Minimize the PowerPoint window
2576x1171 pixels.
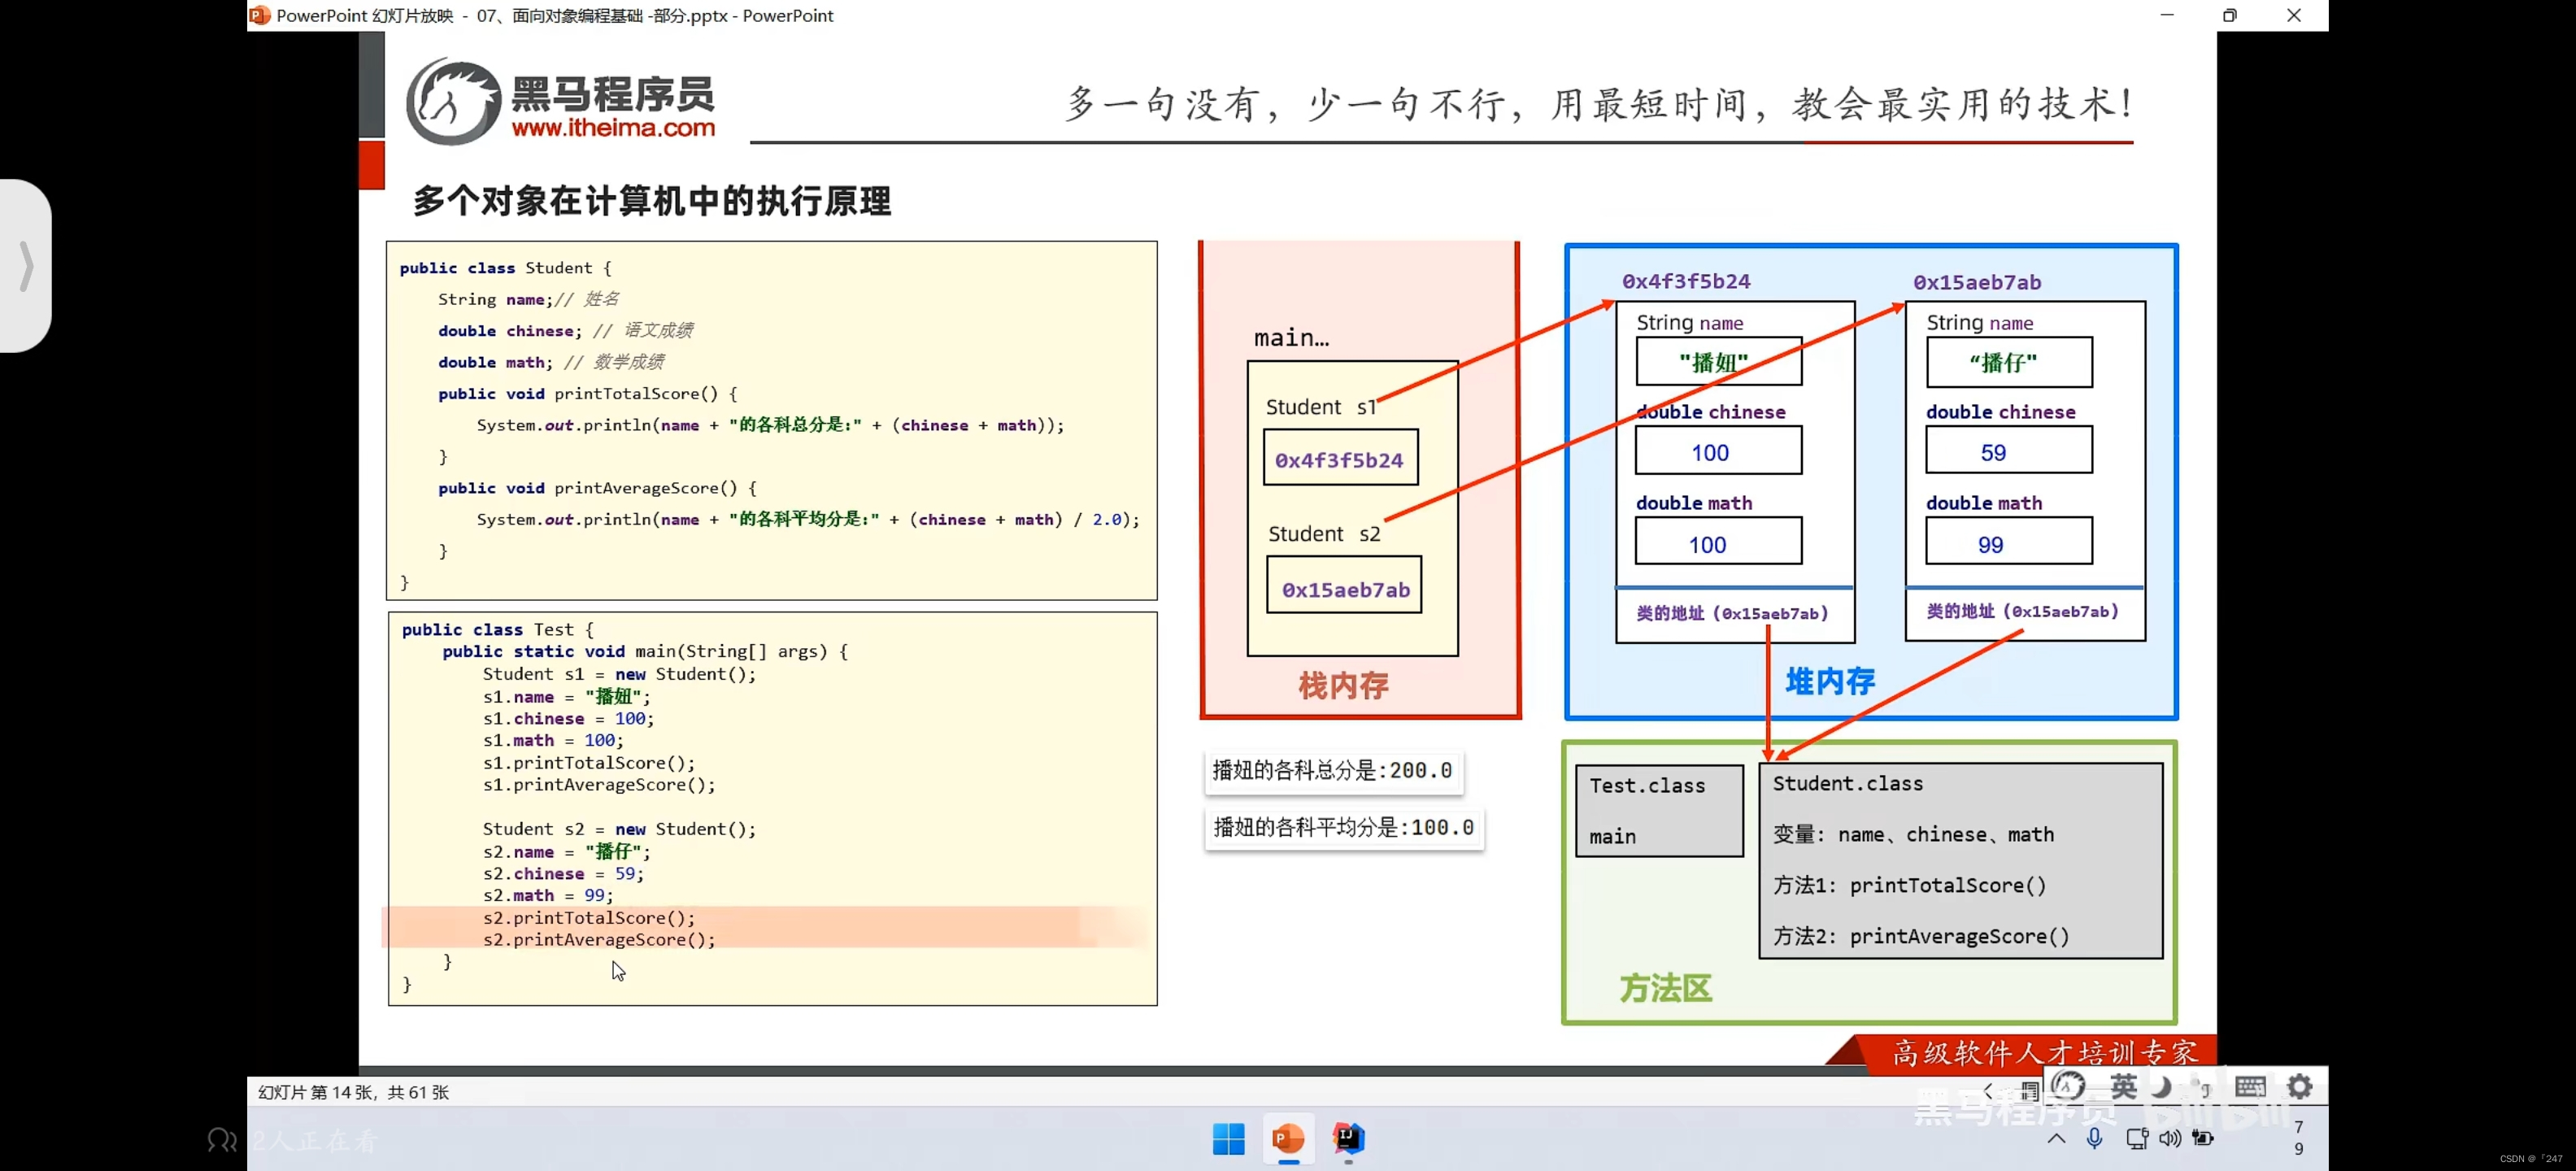coord(2166,15)
